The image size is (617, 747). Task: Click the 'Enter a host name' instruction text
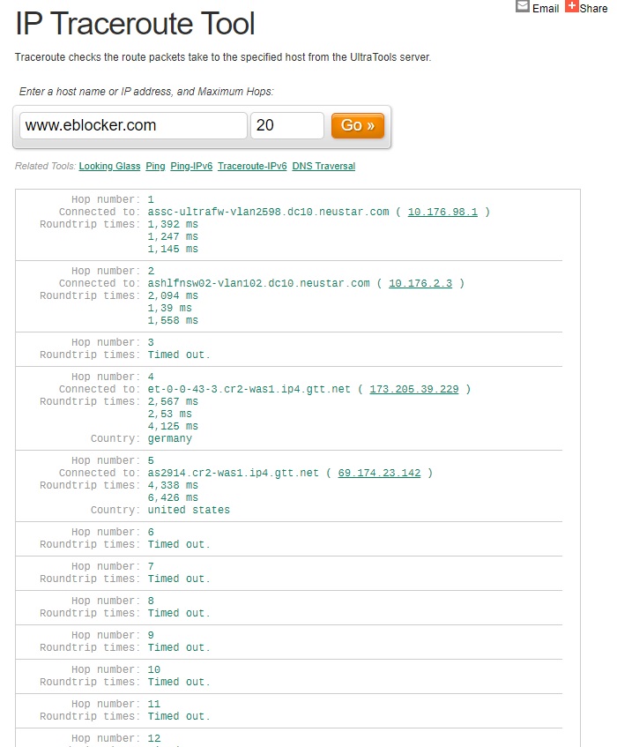point(146,92)
